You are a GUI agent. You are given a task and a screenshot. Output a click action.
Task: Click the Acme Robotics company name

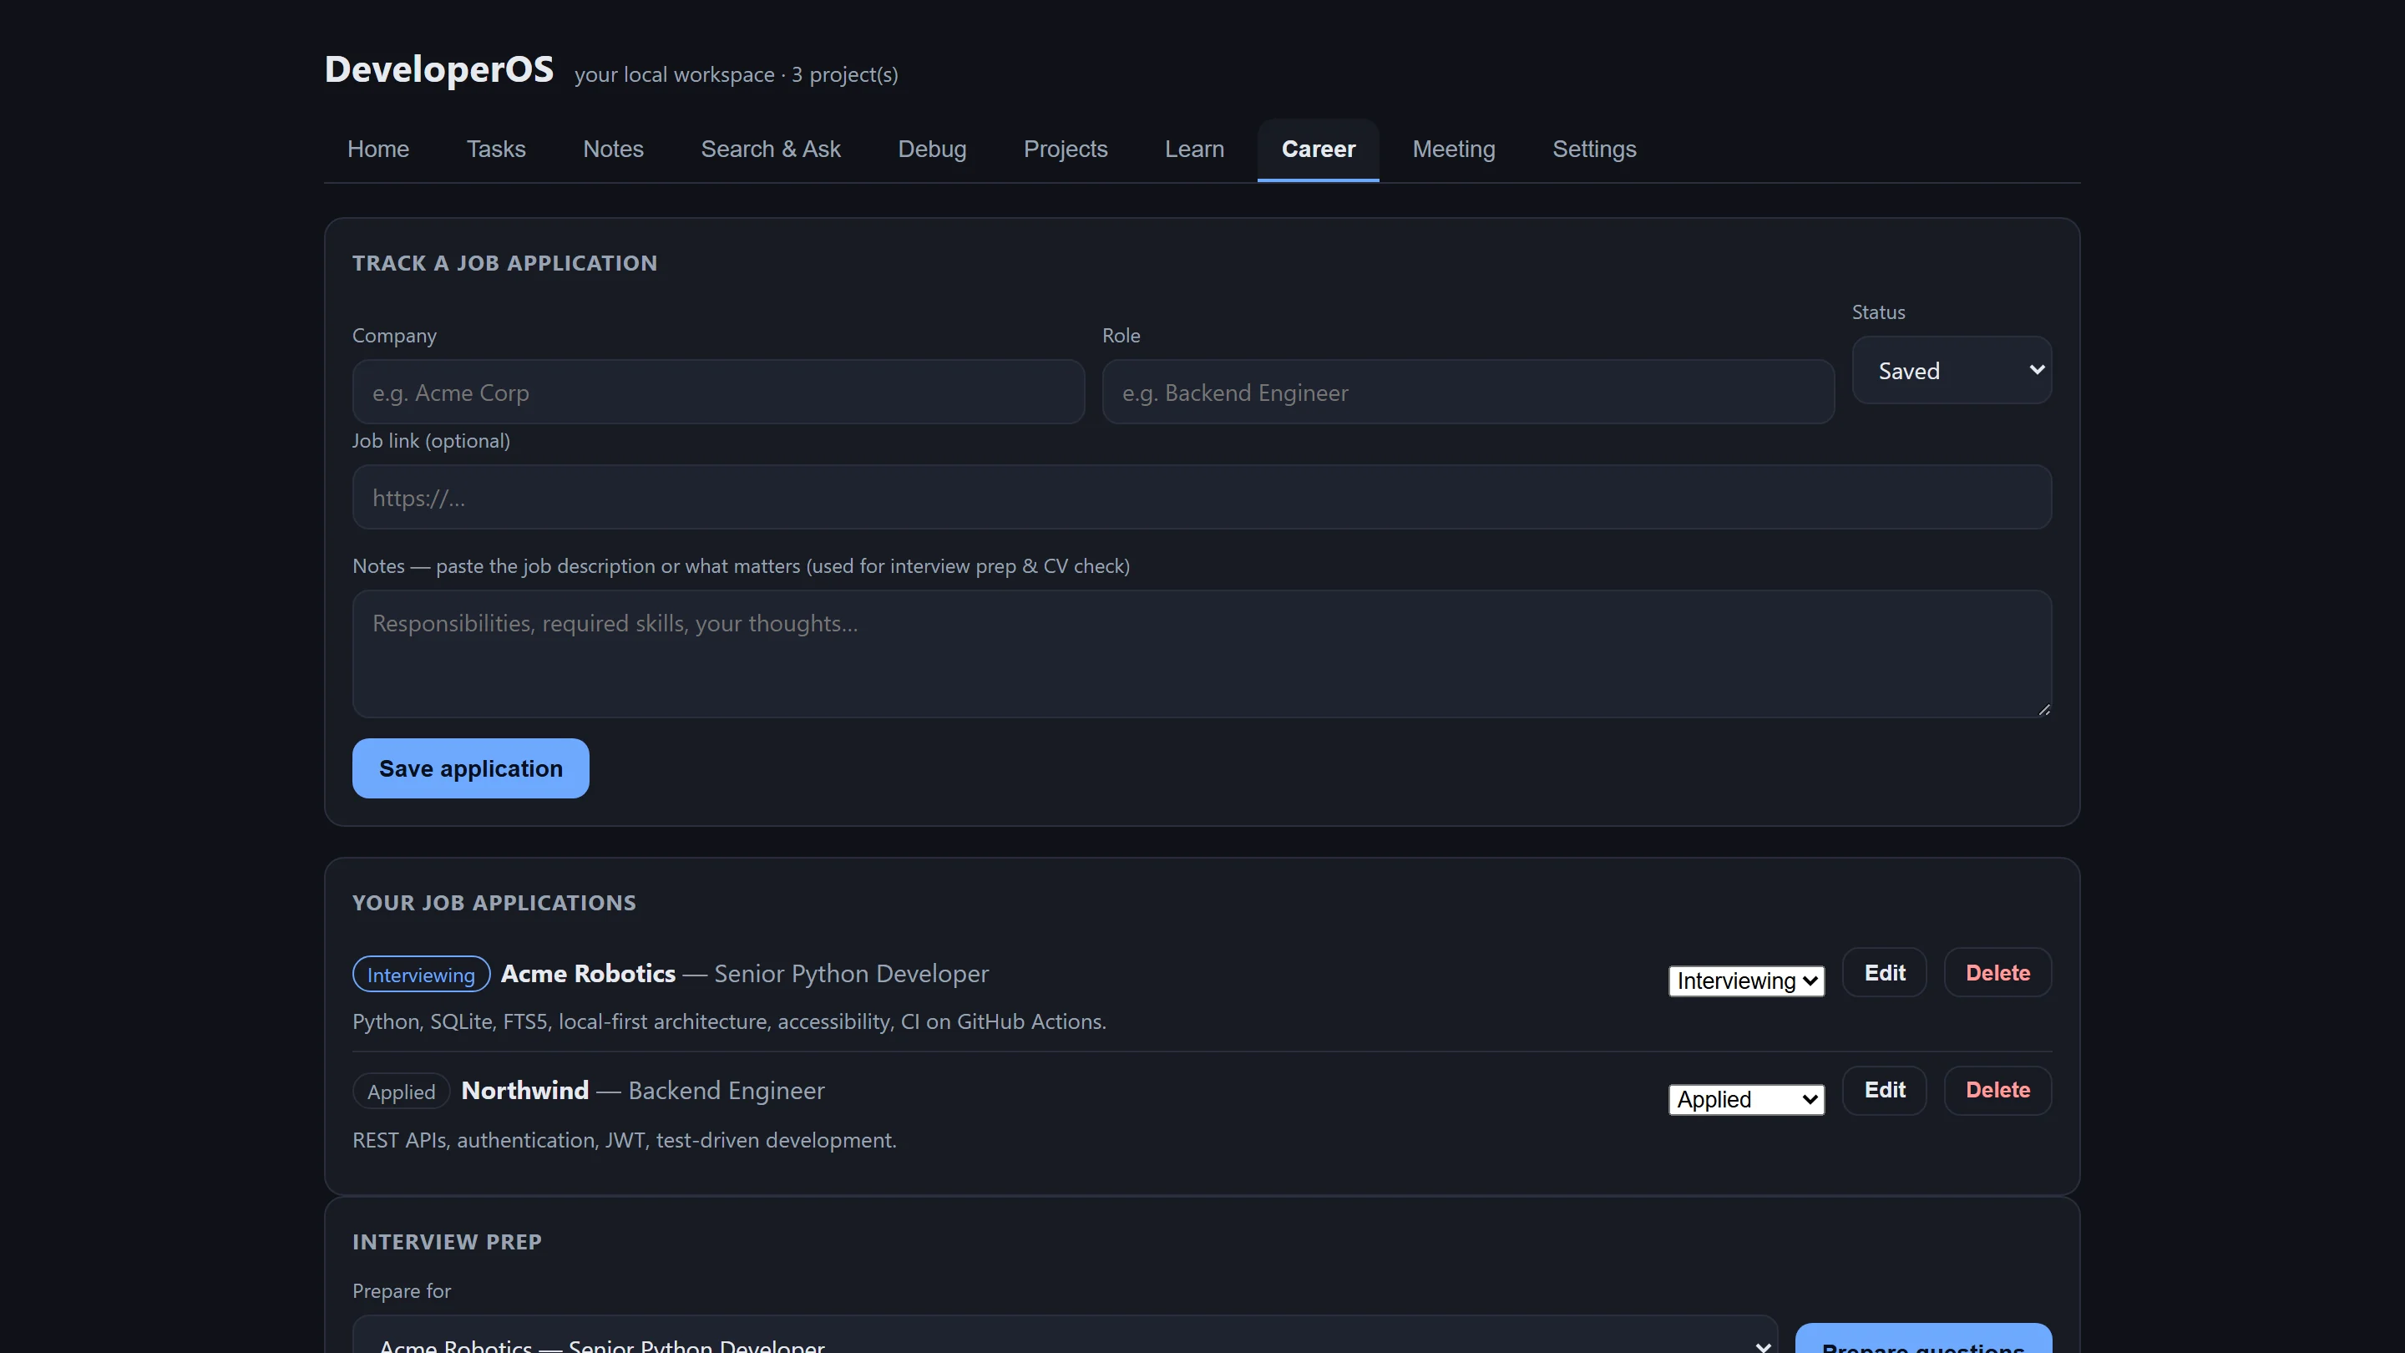coord(588,974)
